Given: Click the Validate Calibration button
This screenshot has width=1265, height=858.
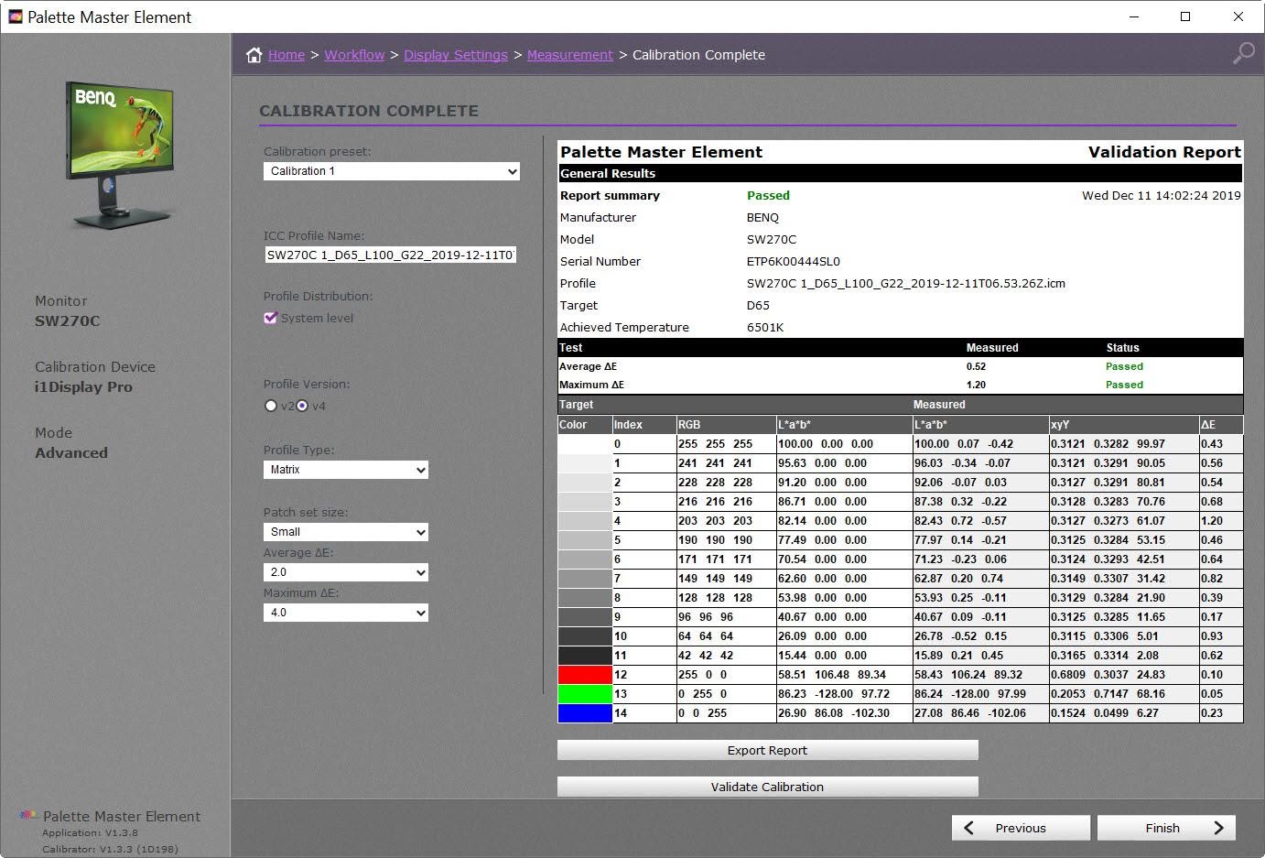Looking at the screenshot, I should click(768, 787).
